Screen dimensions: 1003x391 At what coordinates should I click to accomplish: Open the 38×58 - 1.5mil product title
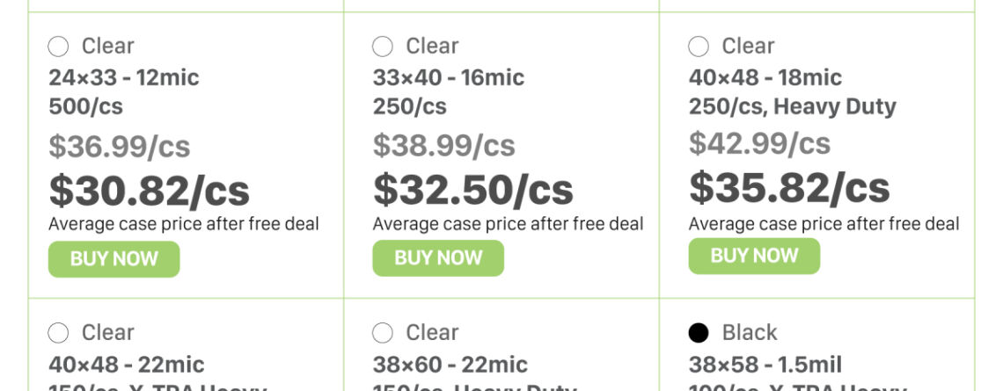click(x=765, y=364)
